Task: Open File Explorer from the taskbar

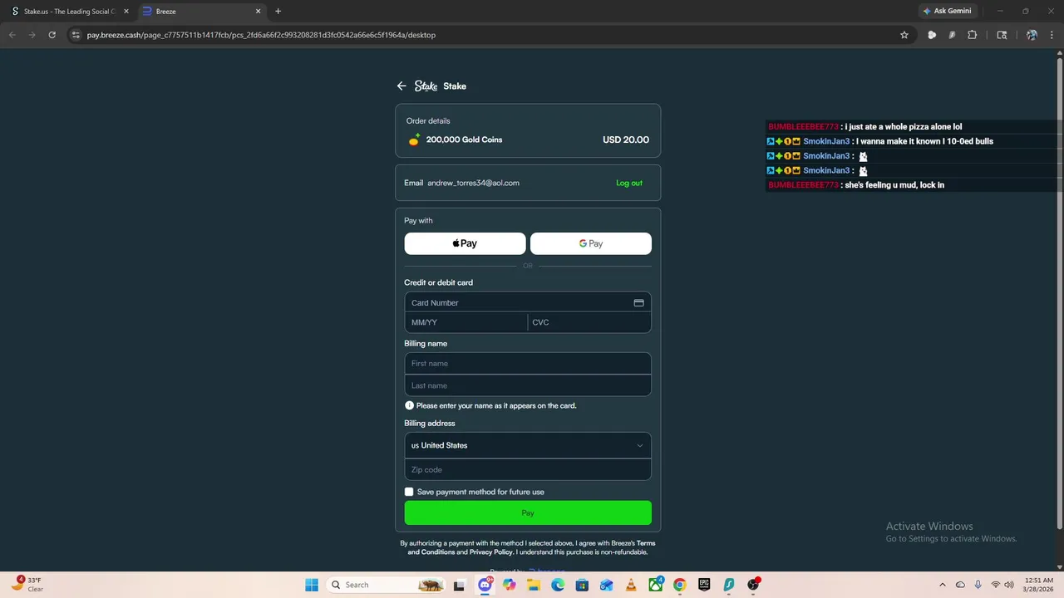Action: tap(534, 585)
